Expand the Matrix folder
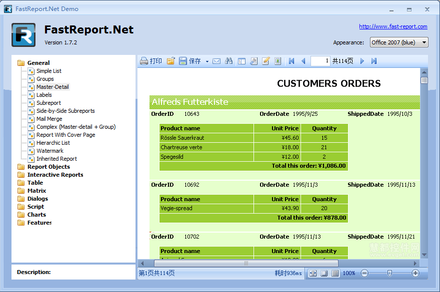Image resolution: width=440 pixels, height=292 pixels. (x=21, y=191)
